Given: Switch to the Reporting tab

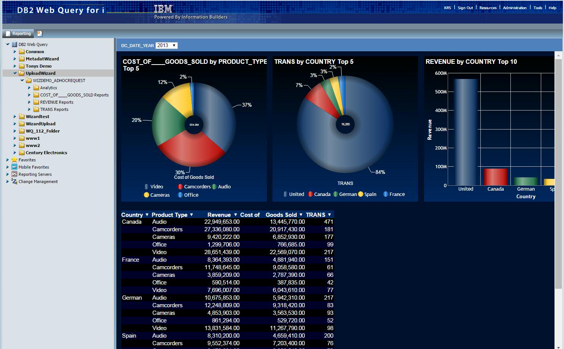Looking at the screenshot, I should [18, 34].
